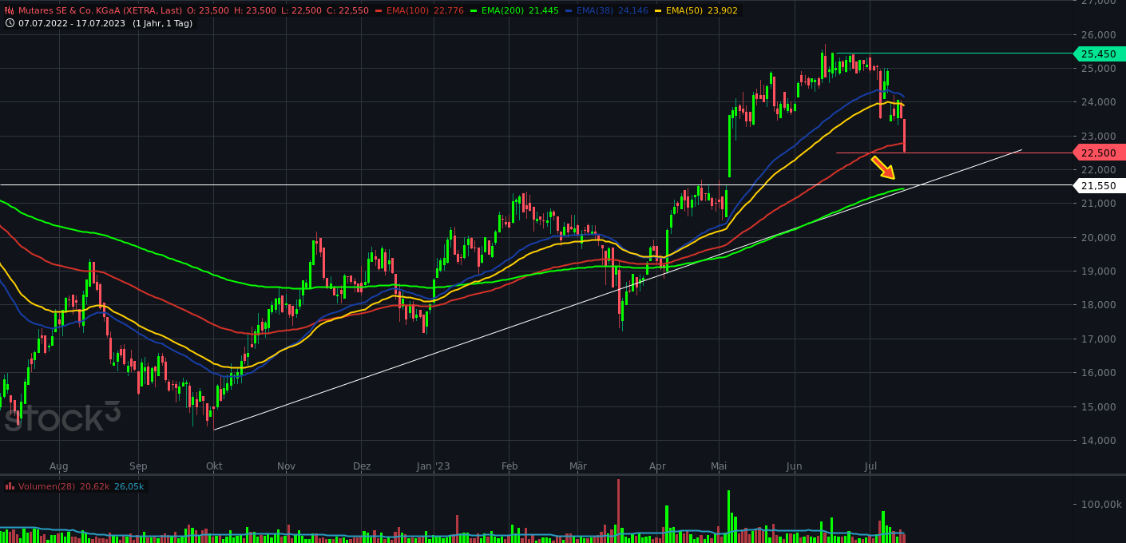
Task: Click the volume average value 26,05k
Action: (x=129, y=486)
